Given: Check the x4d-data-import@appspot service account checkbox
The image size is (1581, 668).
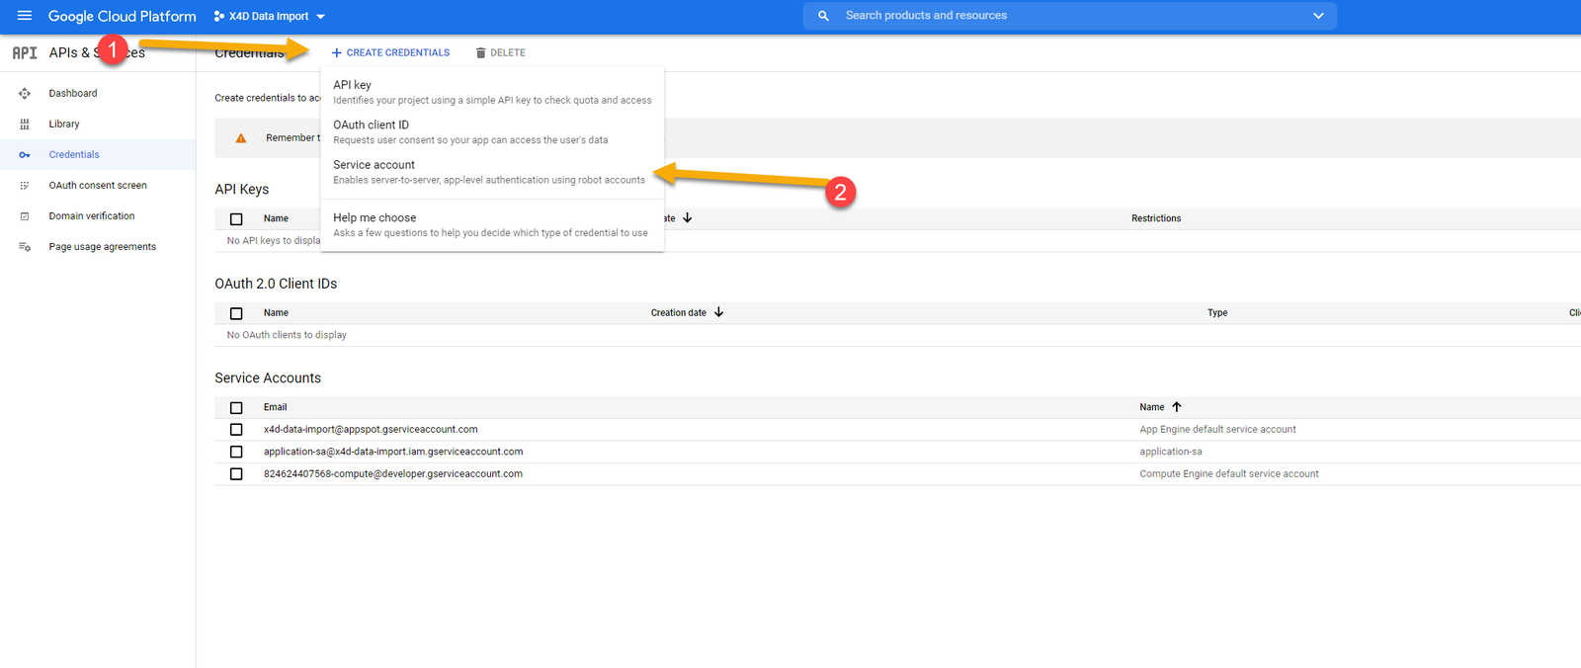Looking at the screenshot, I should (236, 430).
